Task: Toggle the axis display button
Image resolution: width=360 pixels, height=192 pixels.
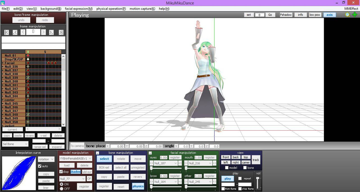Action: pyautogui.click(x=330, y=15)
